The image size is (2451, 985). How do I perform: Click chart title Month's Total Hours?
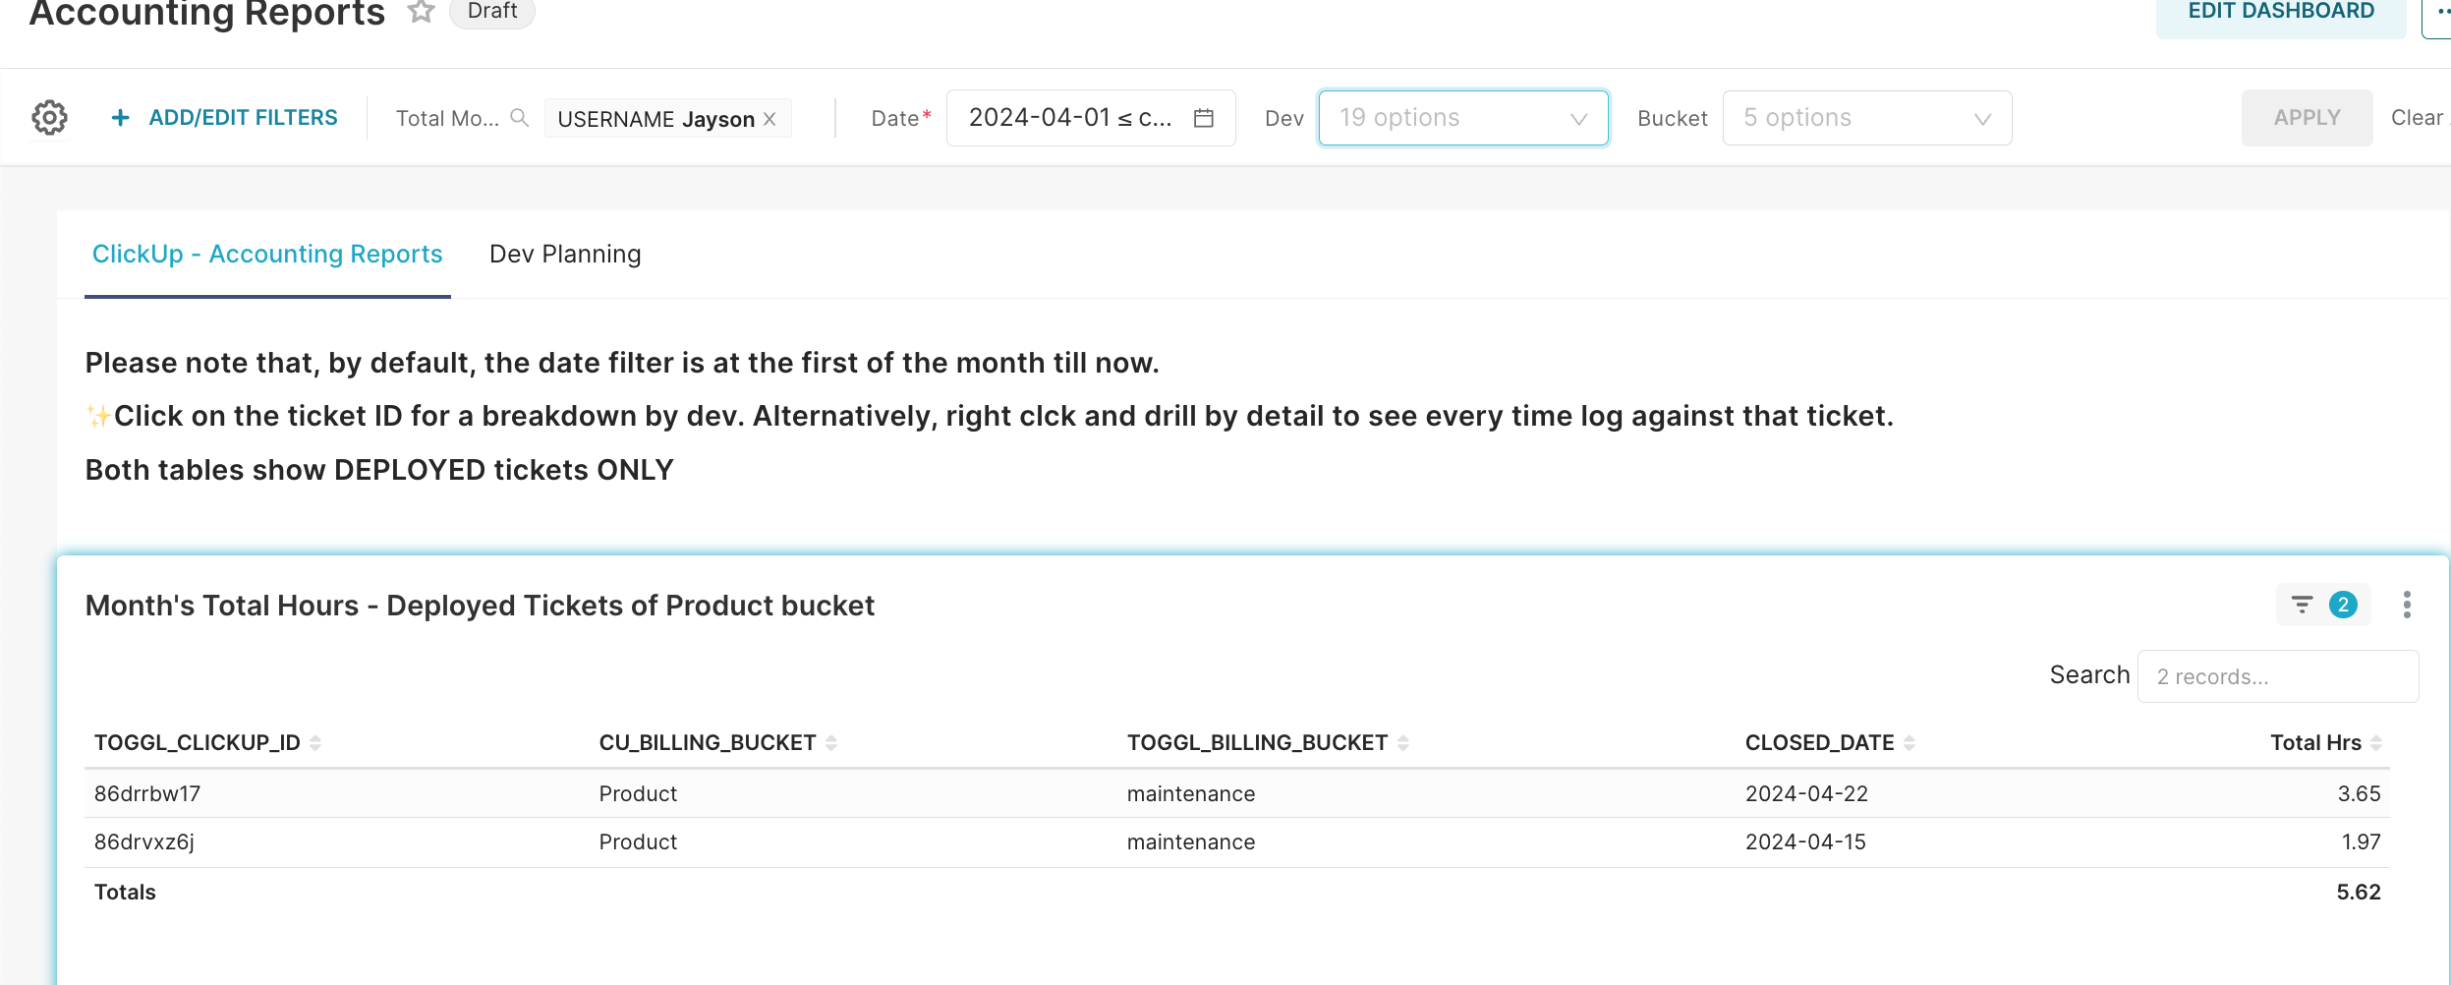[480, 606]
